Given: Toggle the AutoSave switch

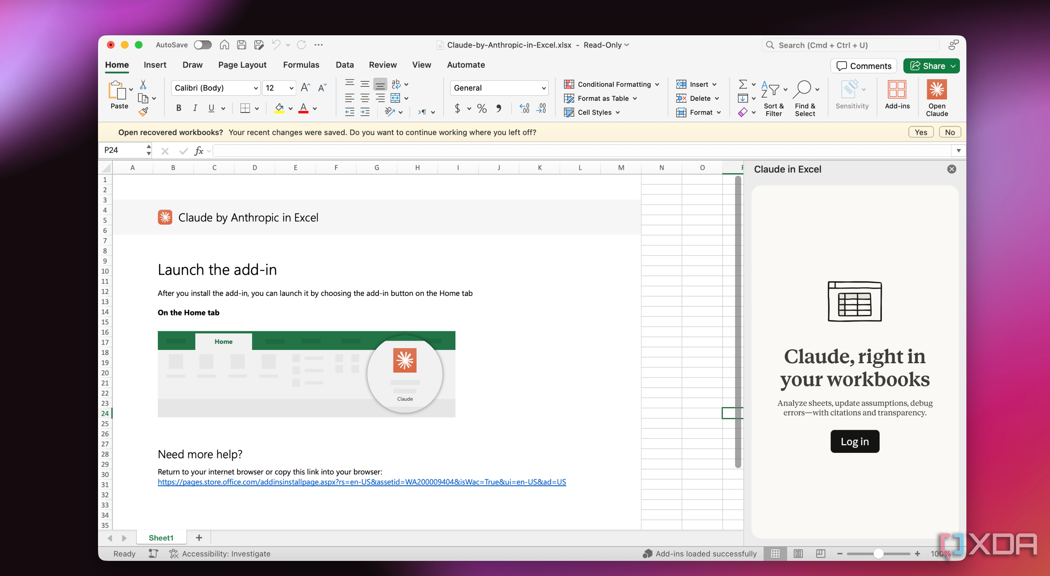Looking at the screenshot, I should pos(203,45).
